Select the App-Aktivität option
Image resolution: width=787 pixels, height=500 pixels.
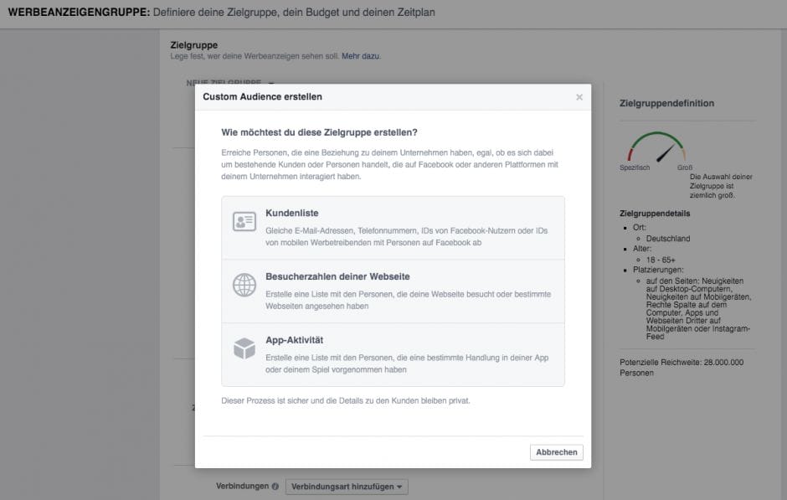pos(393,352)
